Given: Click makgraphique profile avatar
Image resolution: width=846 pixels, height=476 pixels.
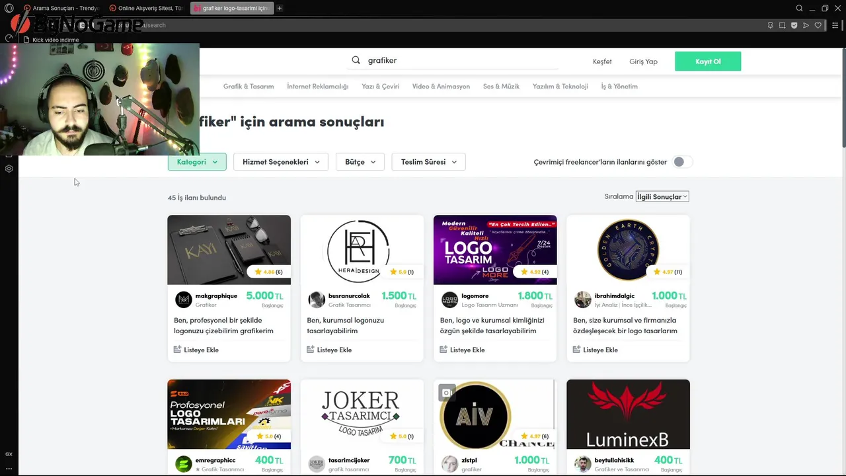Looking at the screenshot, I should pos(183,299).
